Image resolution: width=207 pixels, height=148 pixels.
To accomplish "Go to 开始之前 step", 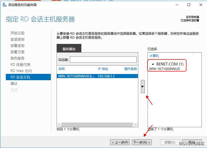I will tap(17, 33).
